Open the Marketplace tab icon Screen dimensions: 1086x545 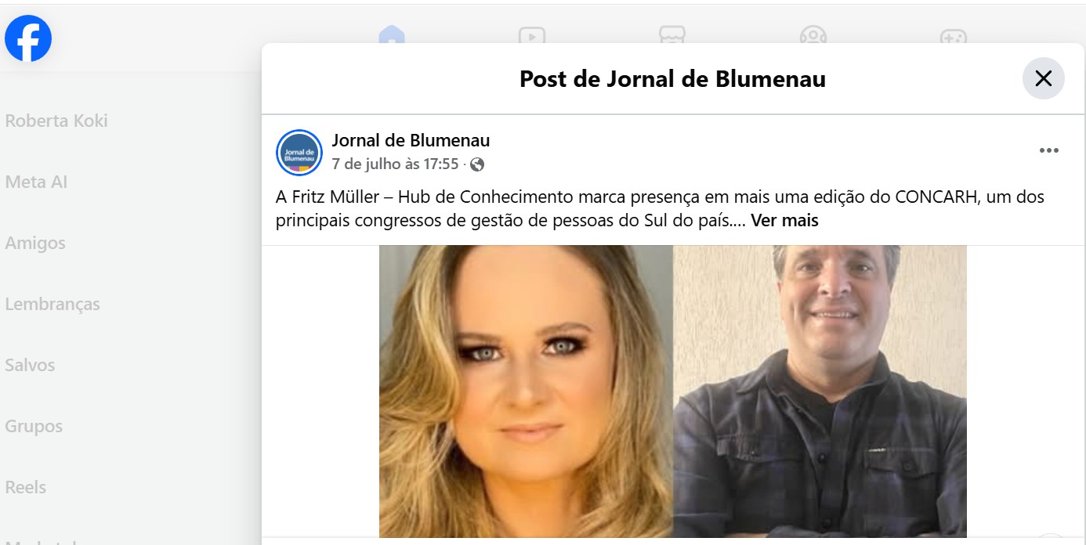(x=672, y=34)
